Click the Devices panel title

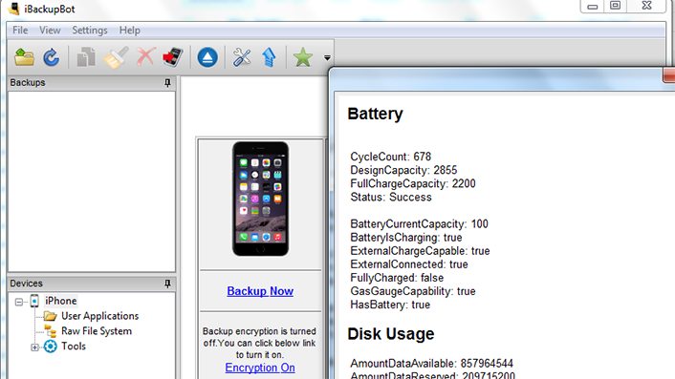click(26, 284)
